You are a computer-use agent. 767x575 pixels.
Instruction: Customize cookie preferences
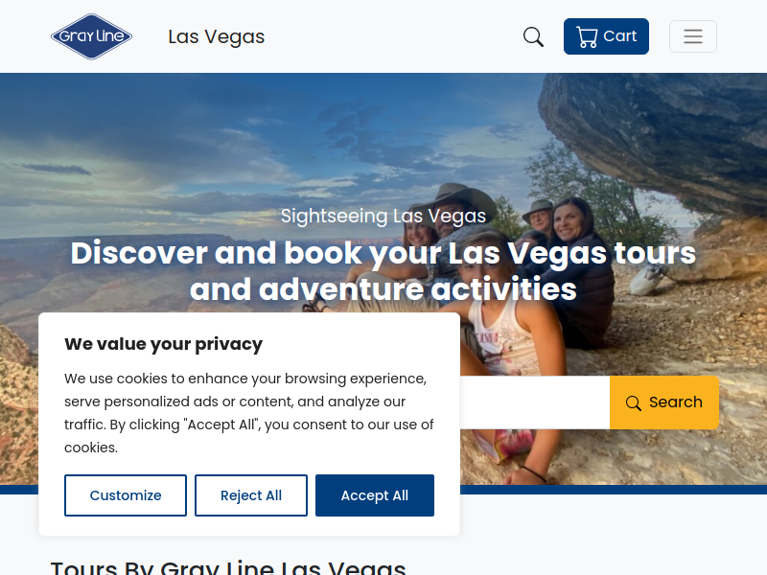[x=126, y=495]
